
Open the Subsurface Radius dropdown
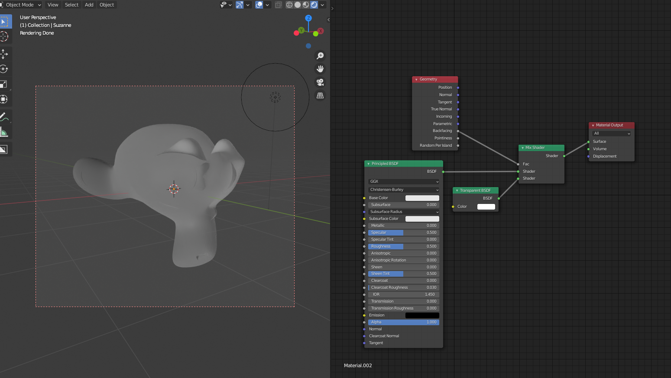coord(404,212)
